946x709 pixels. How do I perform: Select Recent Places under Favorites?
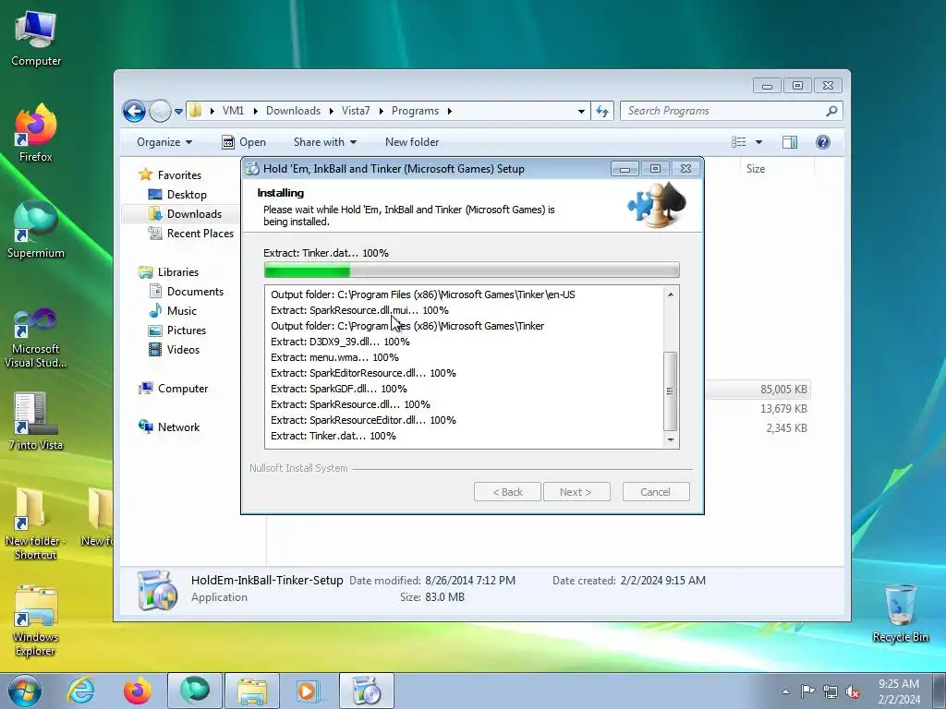(x=200, y=234)
